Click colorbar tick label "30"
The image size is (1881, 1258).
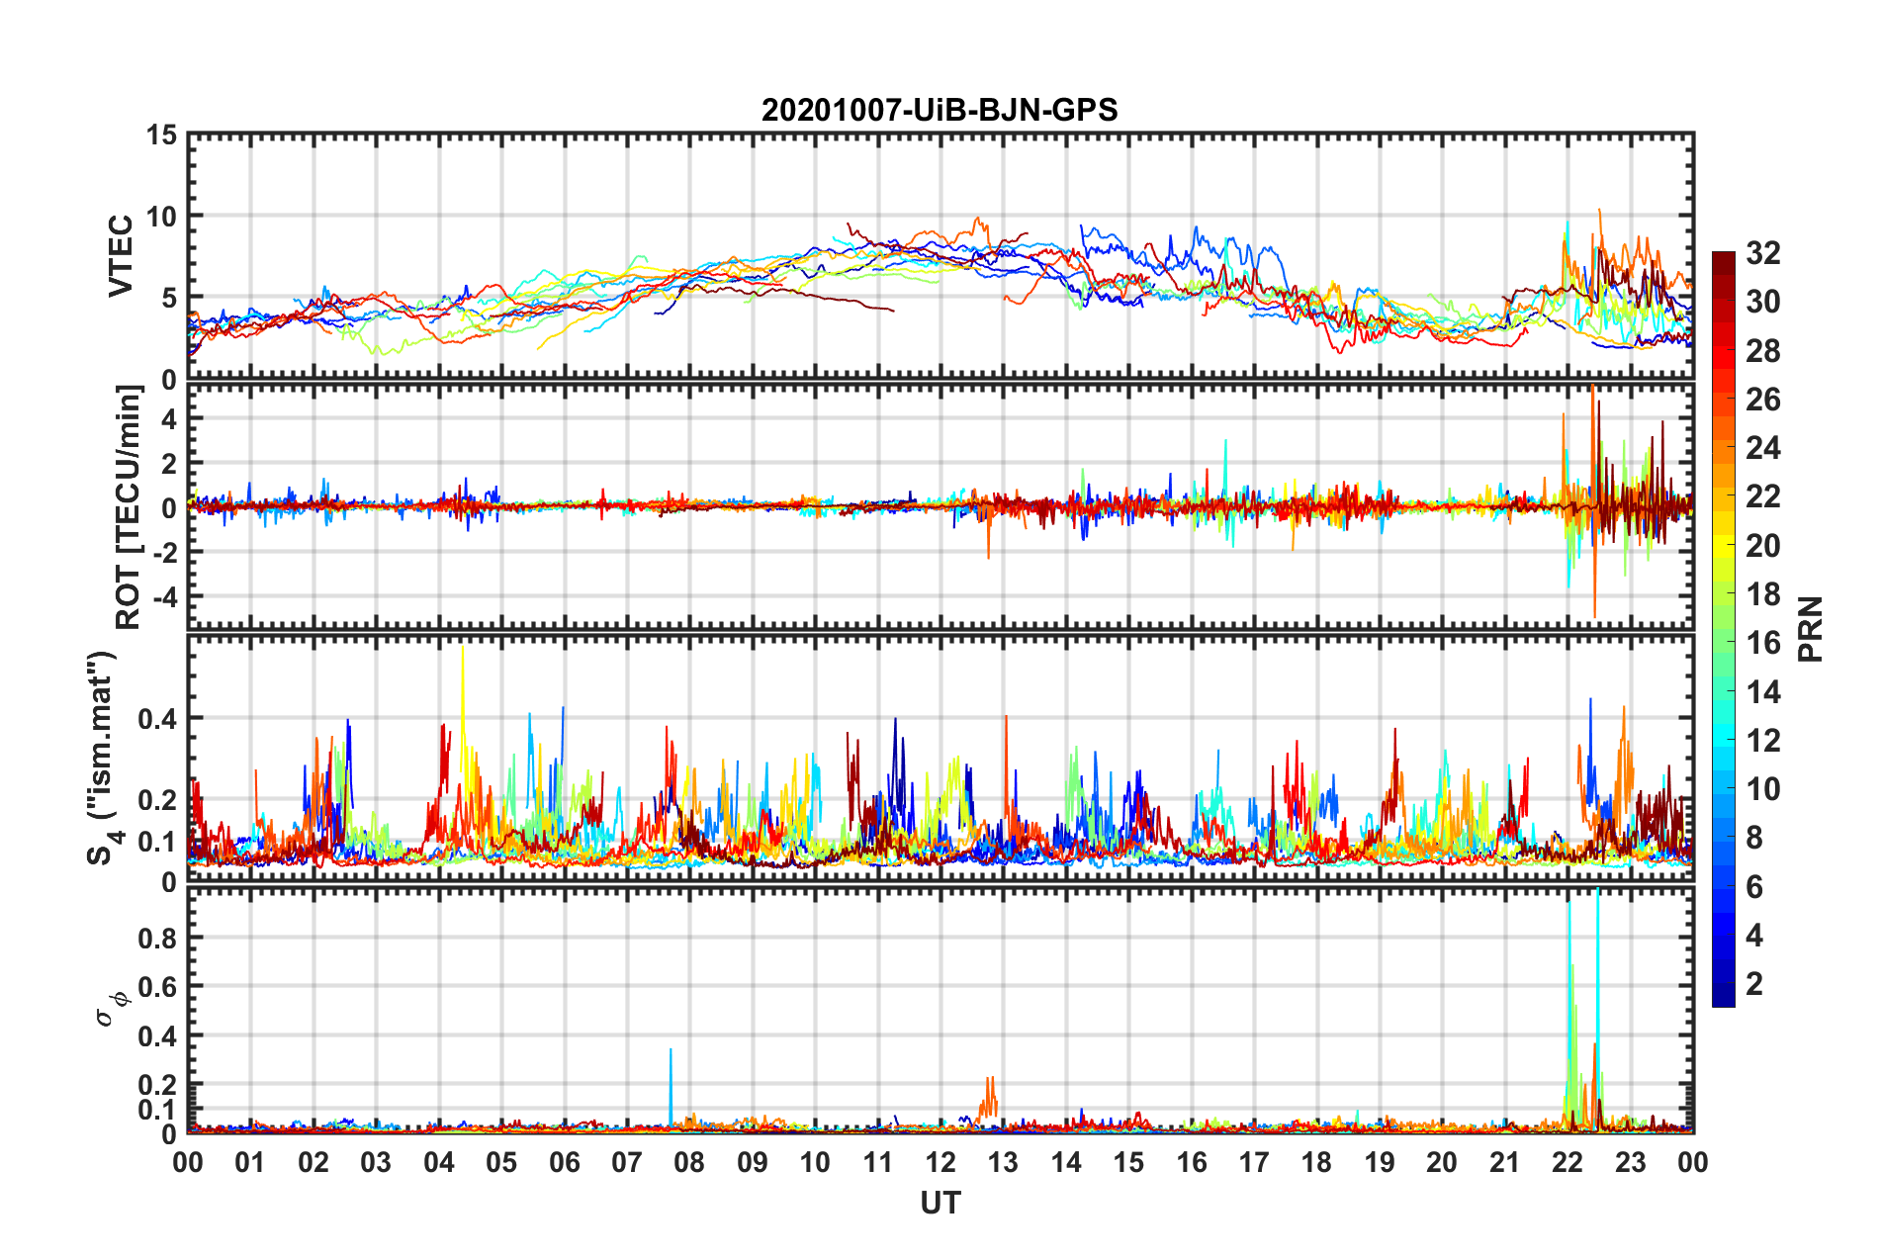click(x=1762, y=302)
